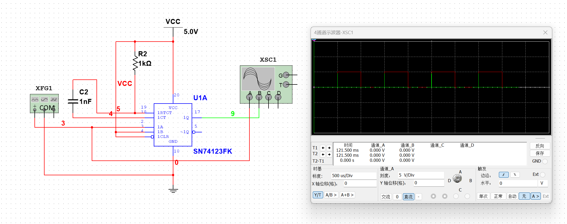The width and height of the screenshot is (567, 224).
Task: Click the 保存 (Save) button
Action: pyautogui.click(x=540, y=153)
